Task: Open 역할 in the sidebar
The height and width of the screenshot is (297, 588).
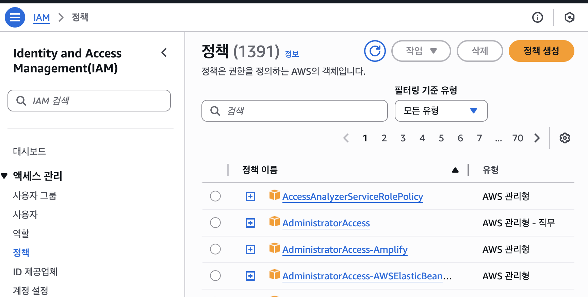Action: click(21, 234)
